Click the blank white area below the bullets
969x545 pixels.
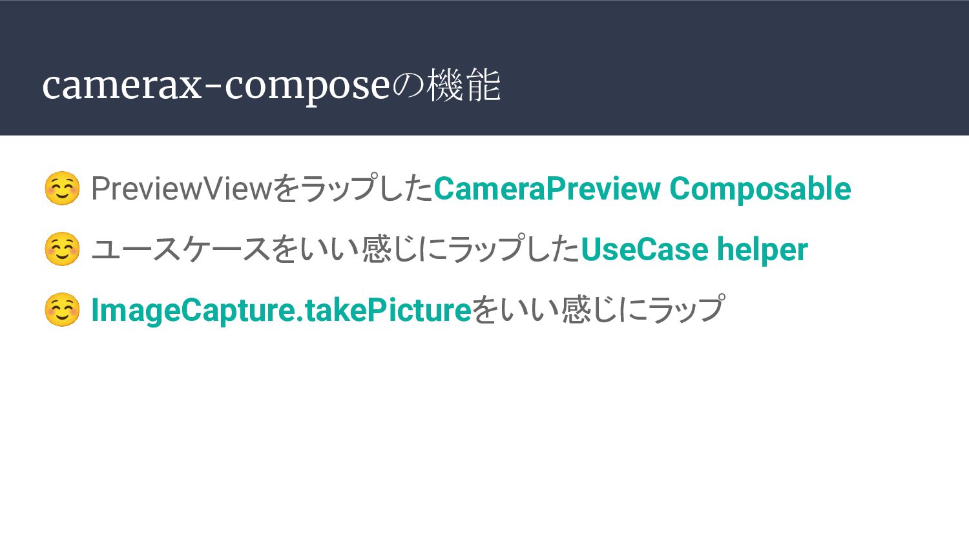[484, 439]
